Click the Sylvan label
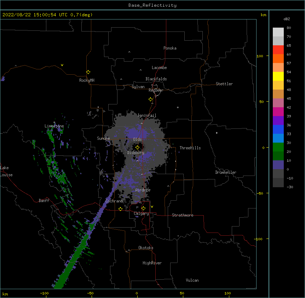305x298 pixels. 138,87
